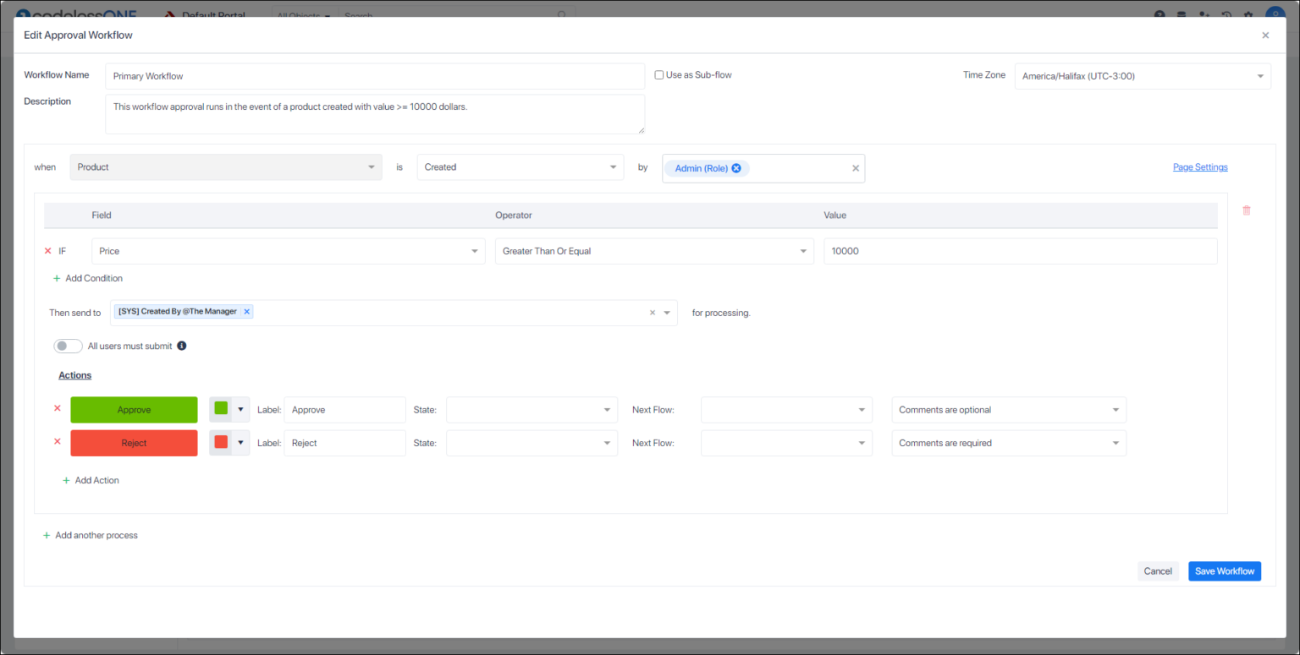Viewport: 1300px width, 655px height.
Task: Expand the 'Then send to' dropdown arrow
Action: coord(667,313)
